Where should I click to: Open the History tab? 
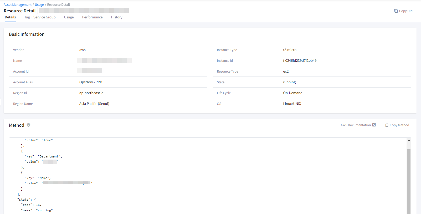(x=117, y=17)
